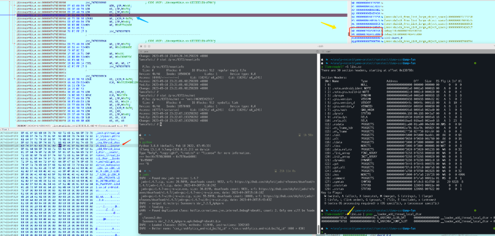
Task: Click the '1h 58s' duration indicator in left terminal
Action: [306, 135]
